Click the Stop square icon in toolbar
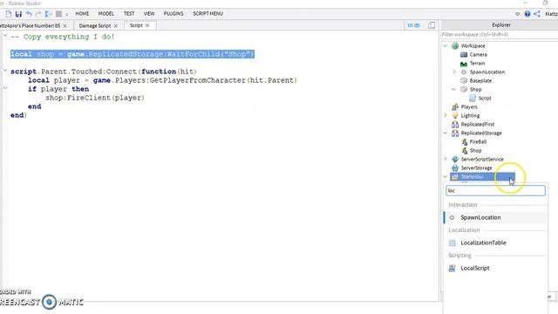The height and width of the screenshot is (314, 558). click(x=58, y=14)
